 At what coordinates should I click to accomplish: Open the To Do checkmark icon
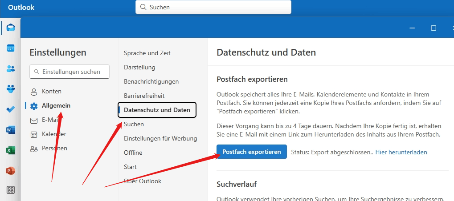11,109
